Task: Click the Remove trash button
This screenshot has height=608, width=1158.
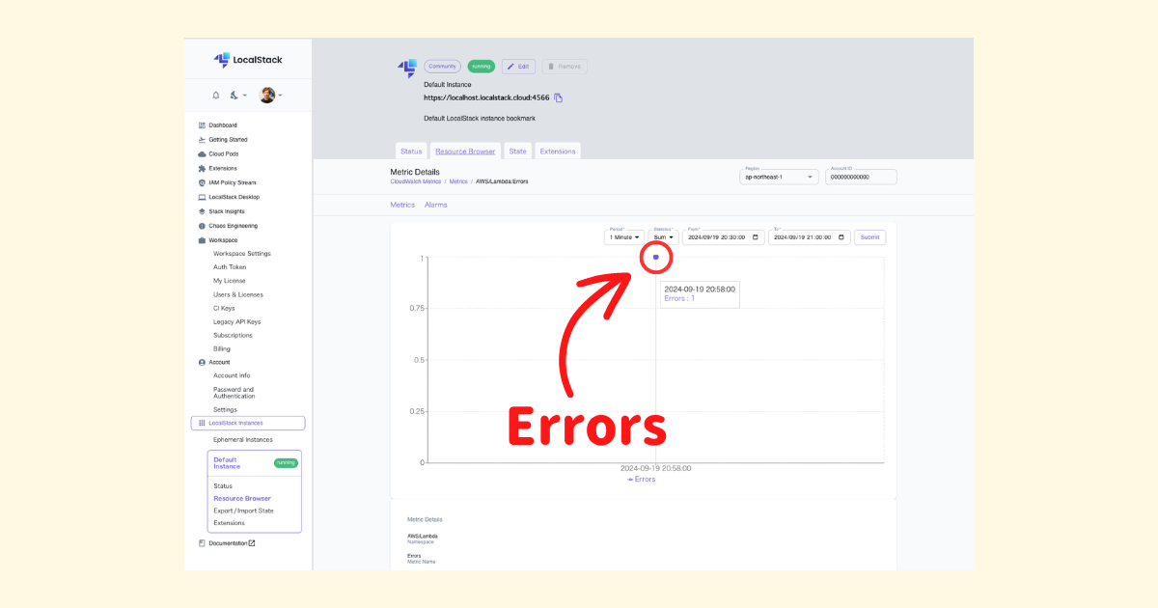Action: pyautogui.click(x=565, y=67)
